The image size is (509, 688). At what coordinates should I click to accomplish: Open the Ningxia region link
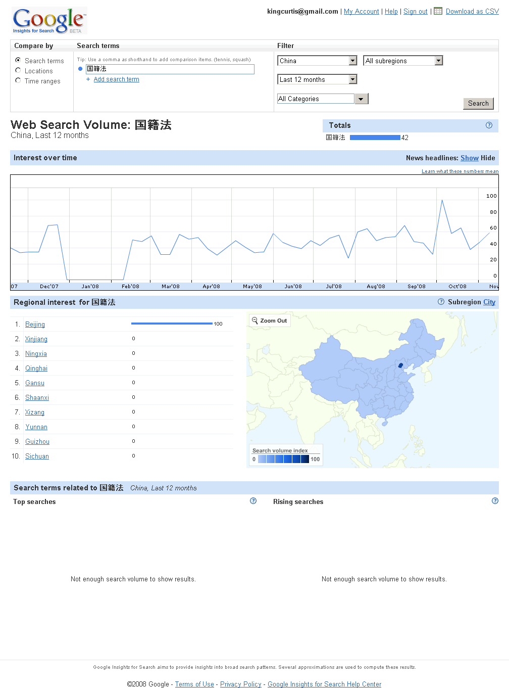tap(36, 354)
